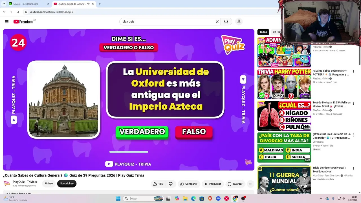Open the 'Trivia de Historia Universal' title
Image resolution: width=361 pixels, height=203 pixels.
(329, 169)
